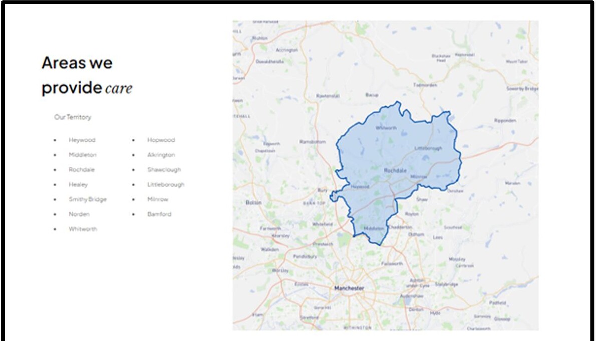Click the 'Areas we provide care' heading
The image size is (601, 341).
pos(87,75)
